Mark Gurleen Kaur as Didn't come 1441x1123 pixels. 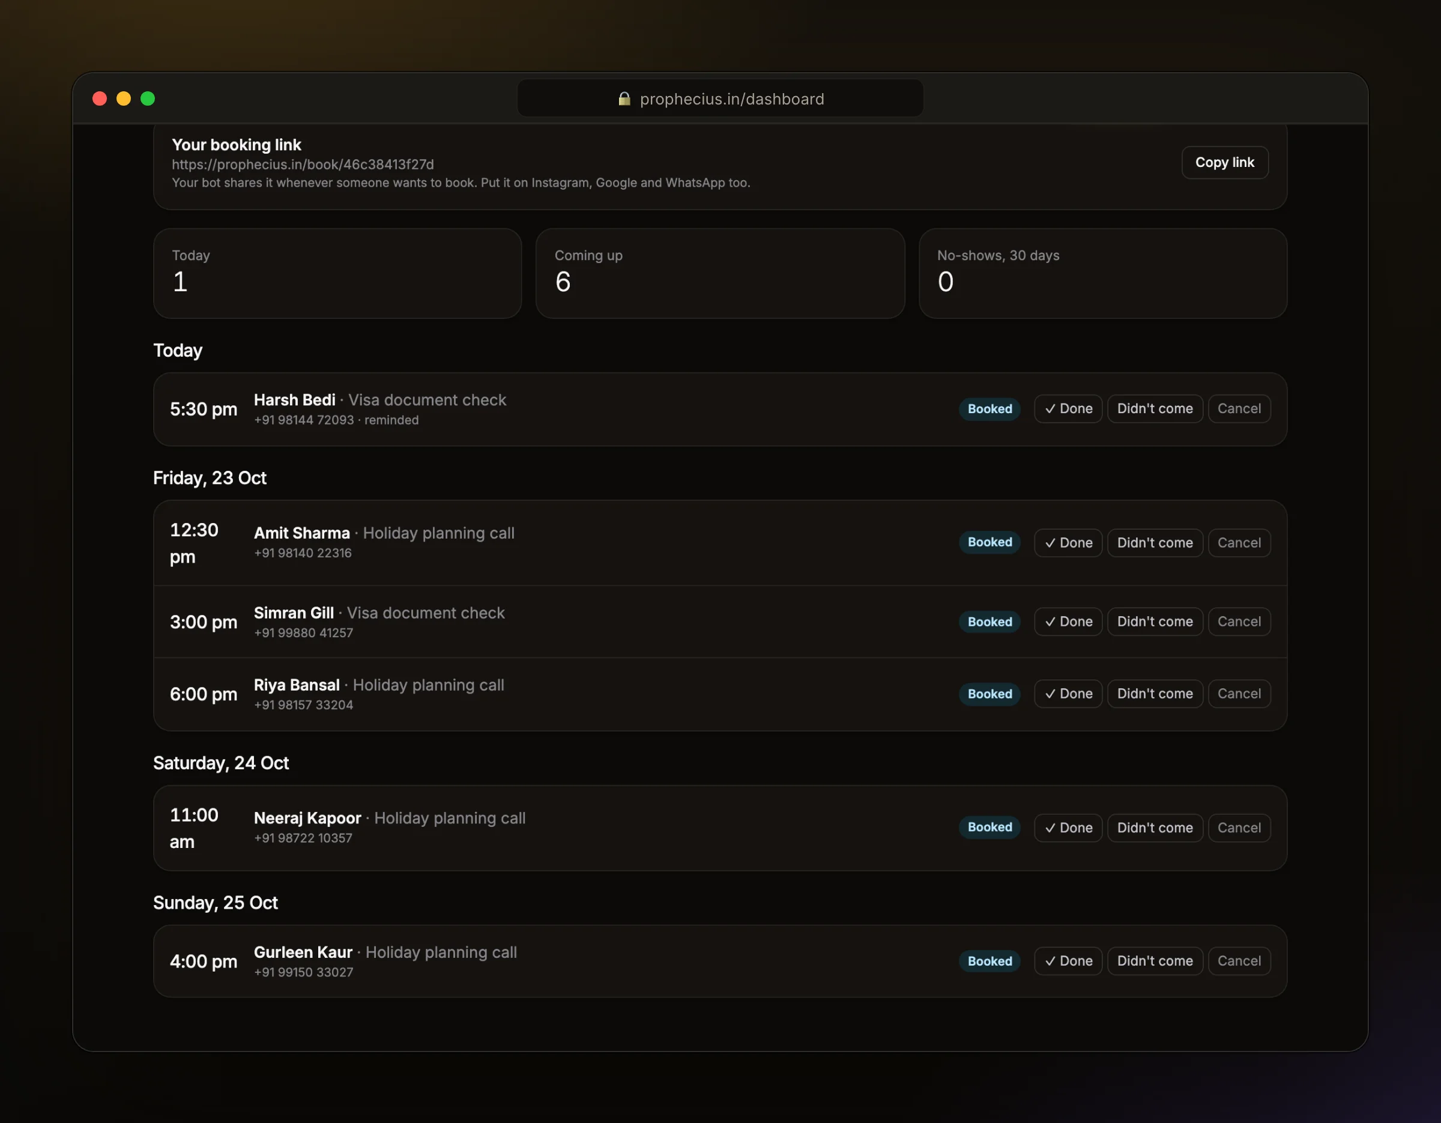pyautogui.click(x=1154, y=961)
